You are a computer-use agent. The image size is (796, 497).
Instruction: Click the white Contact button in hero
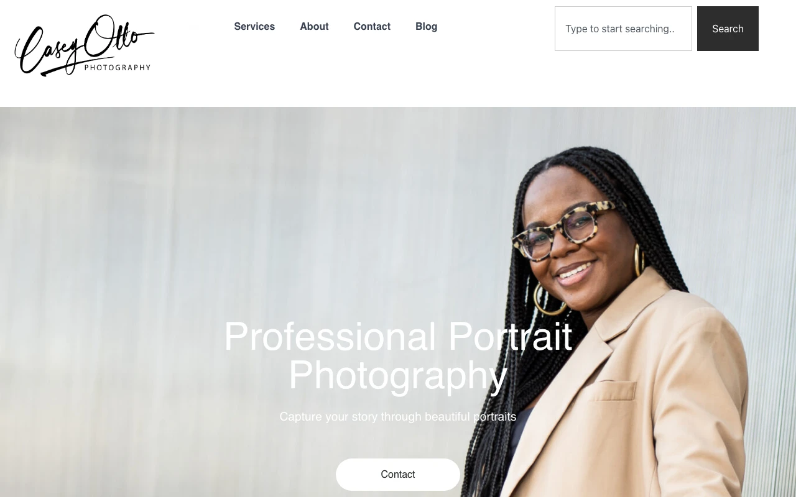point(398,475)
